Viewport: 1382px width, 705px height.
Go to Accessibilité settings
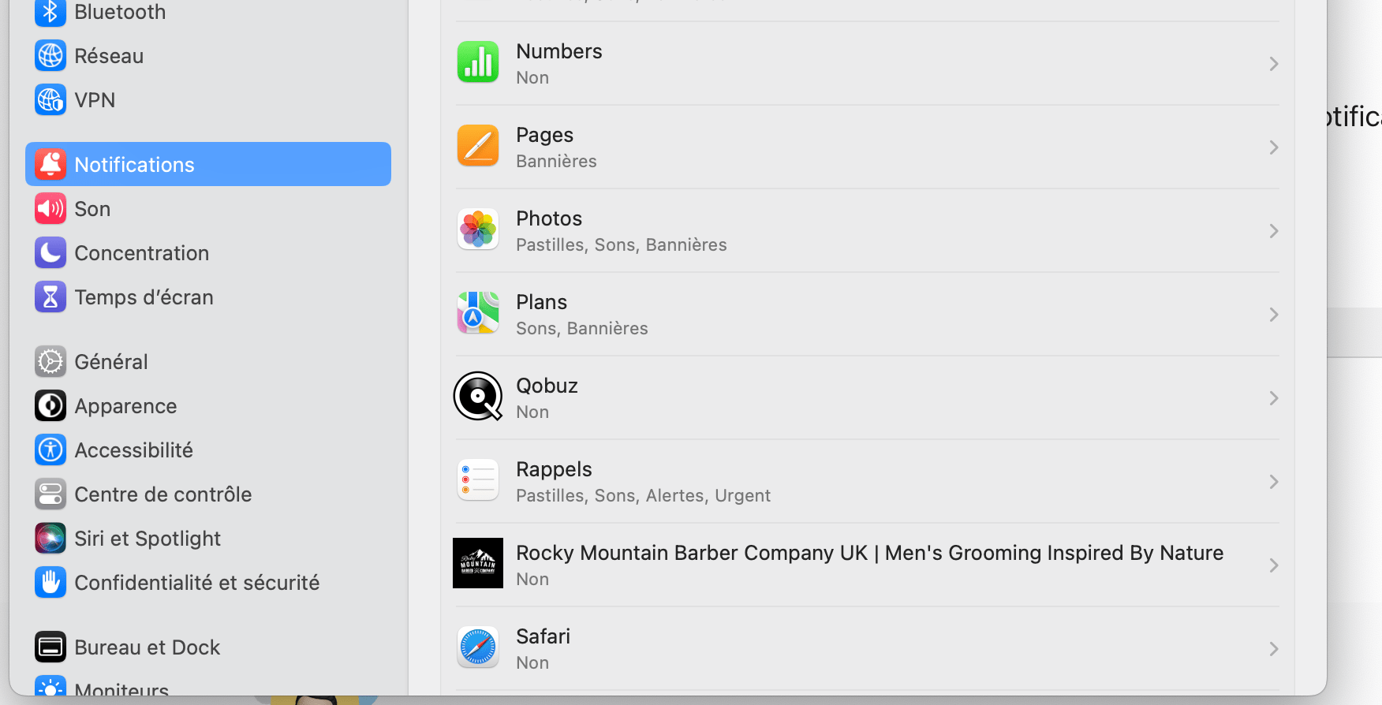(208, 450)
